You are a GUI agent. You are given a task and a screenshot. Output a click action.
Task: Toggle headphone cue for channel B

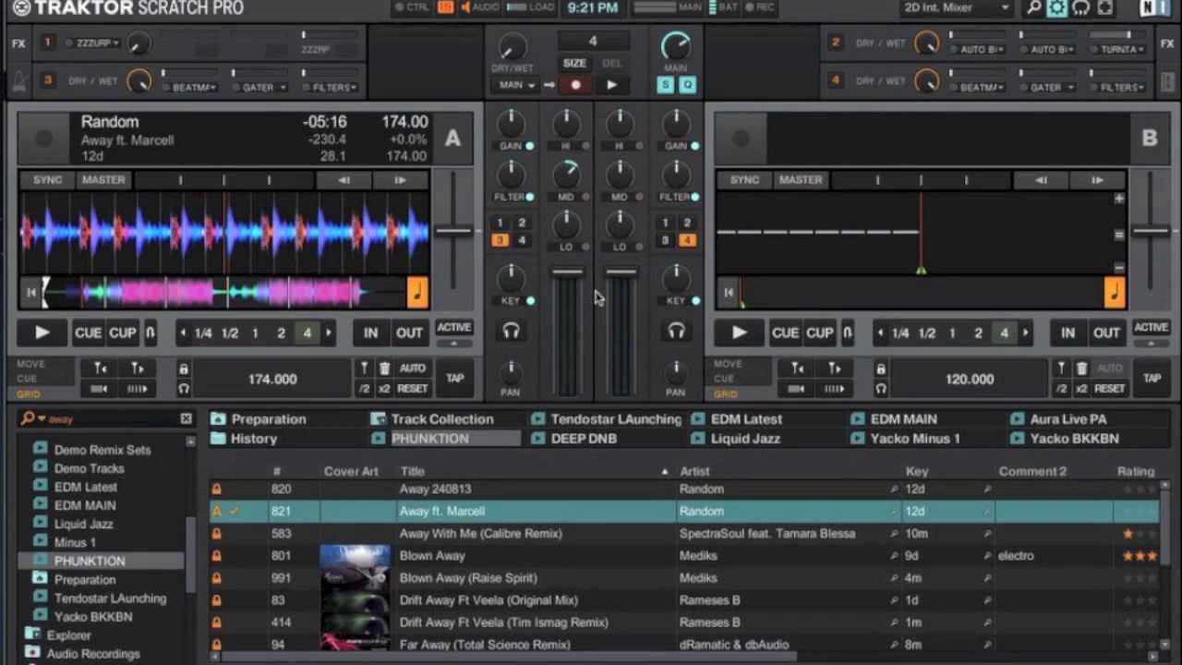coord(676,331)
